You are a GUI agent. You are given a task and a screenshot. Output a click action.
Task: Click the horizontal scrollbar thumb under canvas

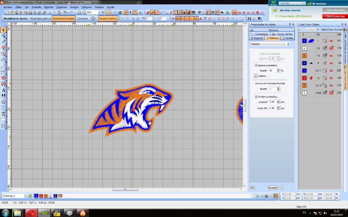(125, 190)
